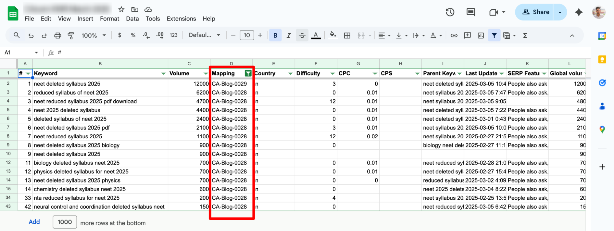Open the name box dropdown arrow
614x231 pixels.
coord(36,53)
